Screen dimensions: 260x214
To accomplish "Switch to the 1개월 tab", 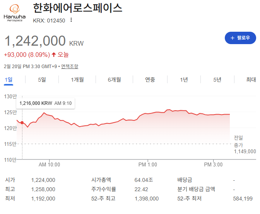I will (x=77, y=80).
